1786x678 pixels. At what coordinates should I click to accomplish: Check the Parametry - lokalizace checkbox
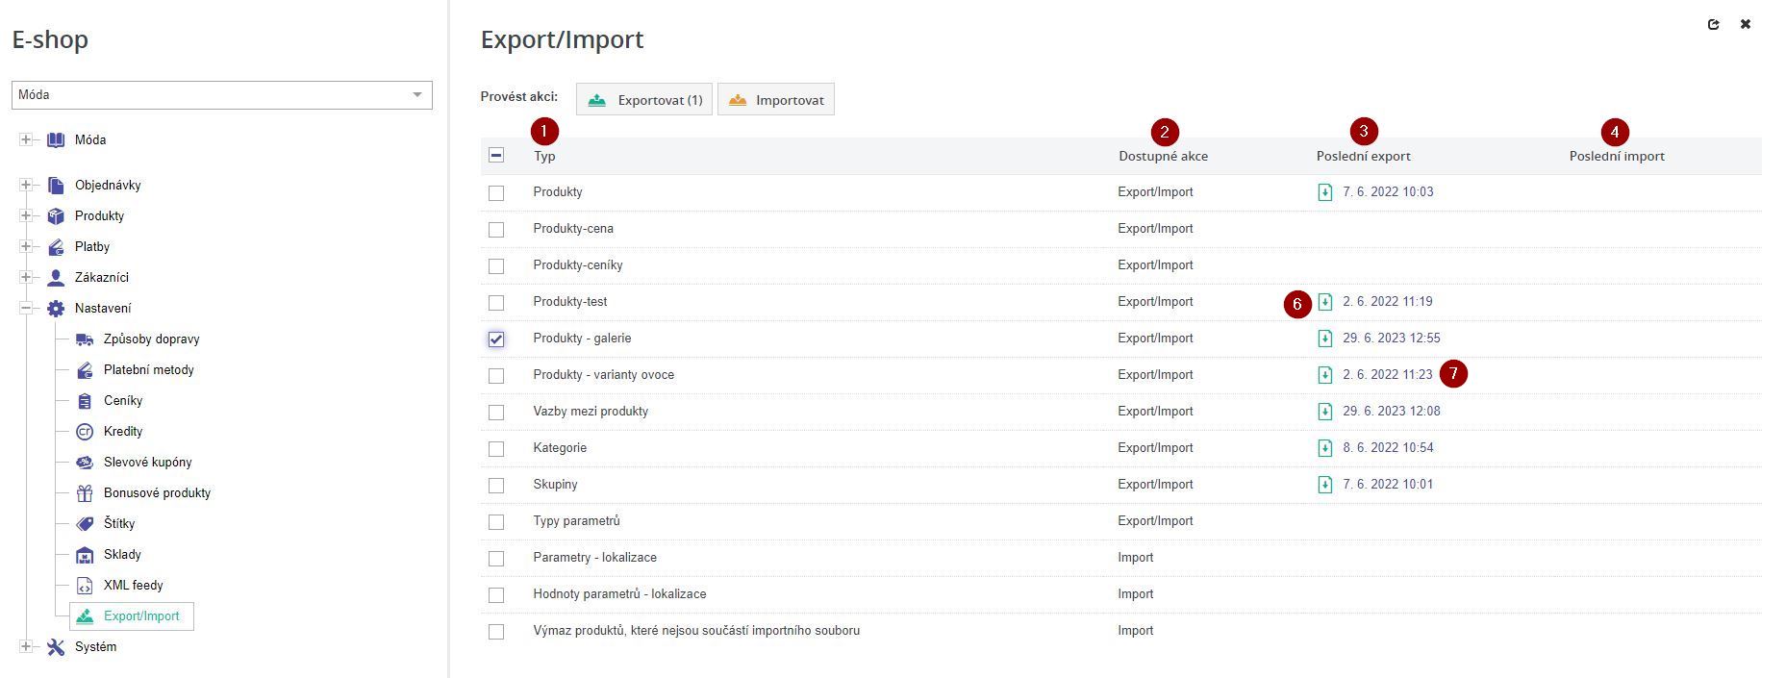tap(496, 559)
